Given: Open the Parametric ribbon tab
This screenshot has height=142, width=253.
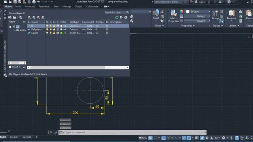Looking at the screenshot, I should [x=44, y=6].
